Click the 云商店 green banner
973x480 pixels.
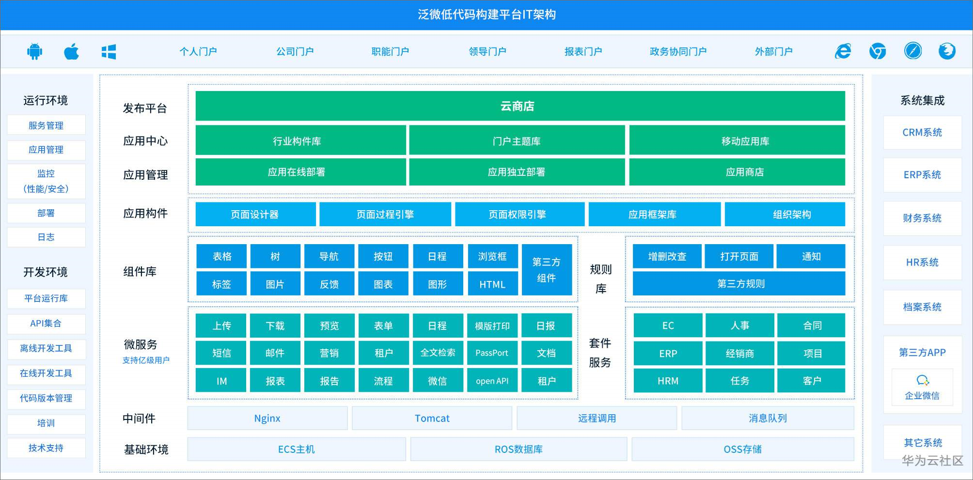click(x=520, y=106)
